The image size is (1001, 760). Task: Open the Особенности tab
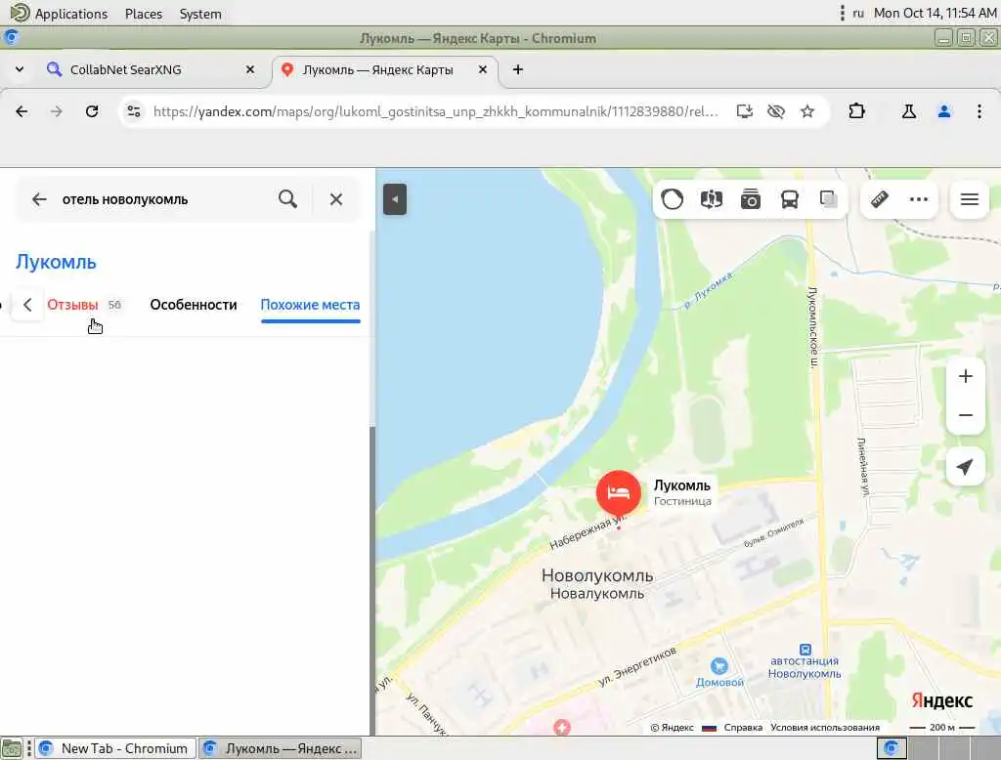point(194,305)
